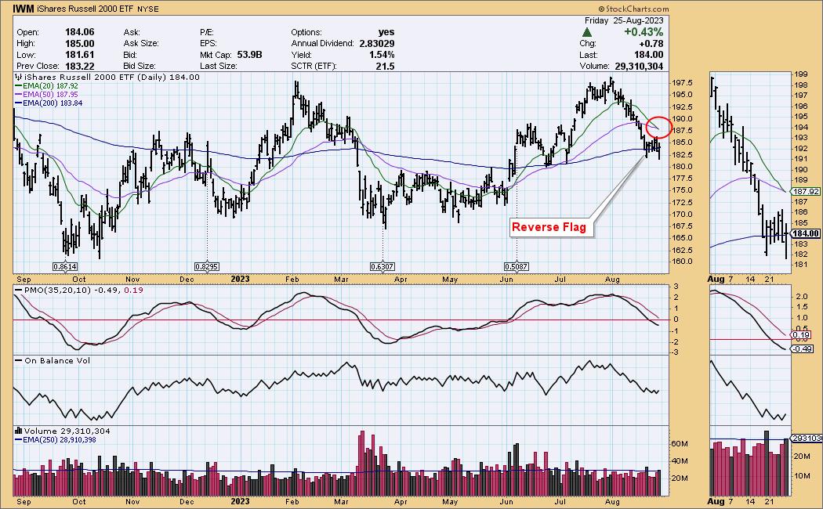Click the NYSE exchange label
Image resolution: width=823 pixels, height=509 pixels.
point(147,9)
